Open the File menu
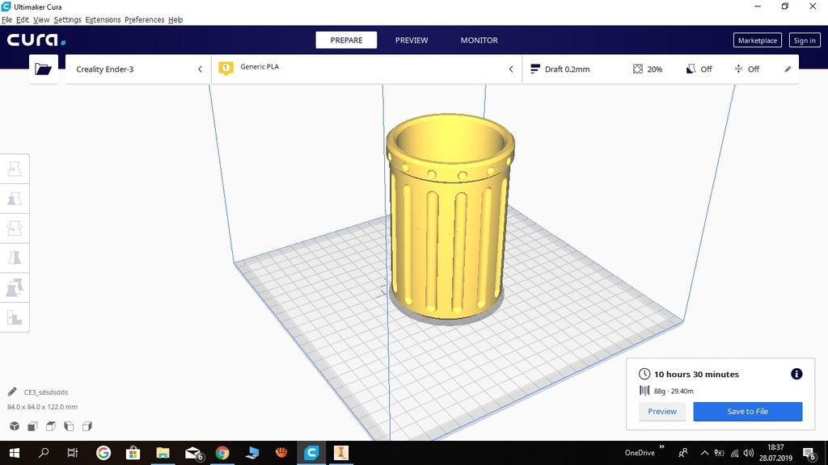The height and width of the screenshot is (465, 828). 6,19
